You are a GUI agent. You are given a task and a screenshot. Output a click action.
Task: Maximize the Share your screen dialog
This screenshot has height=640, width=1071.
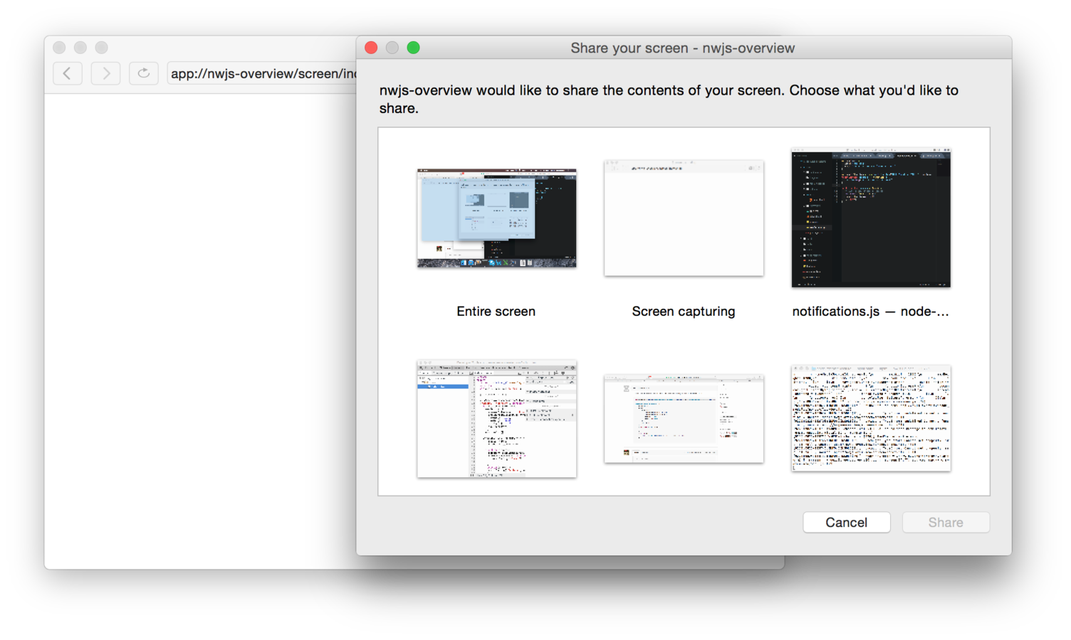(x=413, y=48)
